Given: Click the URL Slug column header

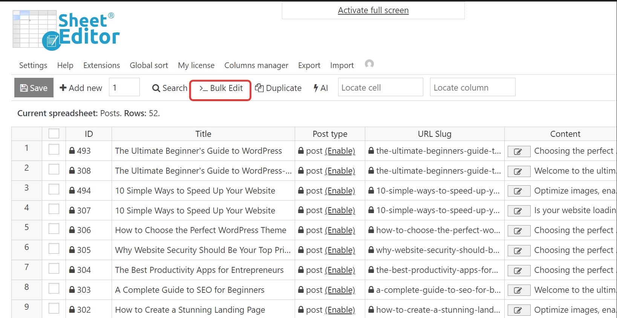Looking at the screenshot, I should tap(435, 134).
